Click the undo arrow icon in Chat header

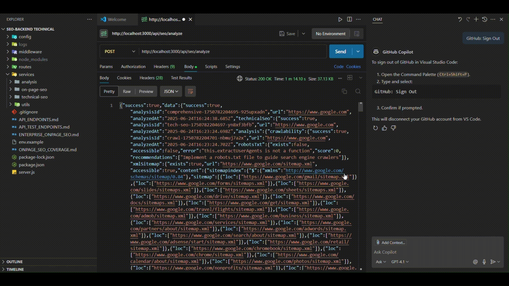460,19
